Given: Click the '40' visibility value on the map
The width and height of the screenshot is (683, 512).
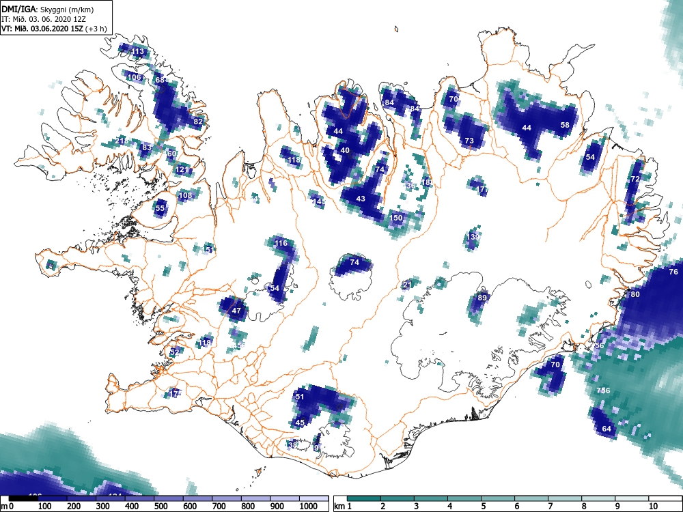Looking at the screenshot, I should [x=345, y=150].
